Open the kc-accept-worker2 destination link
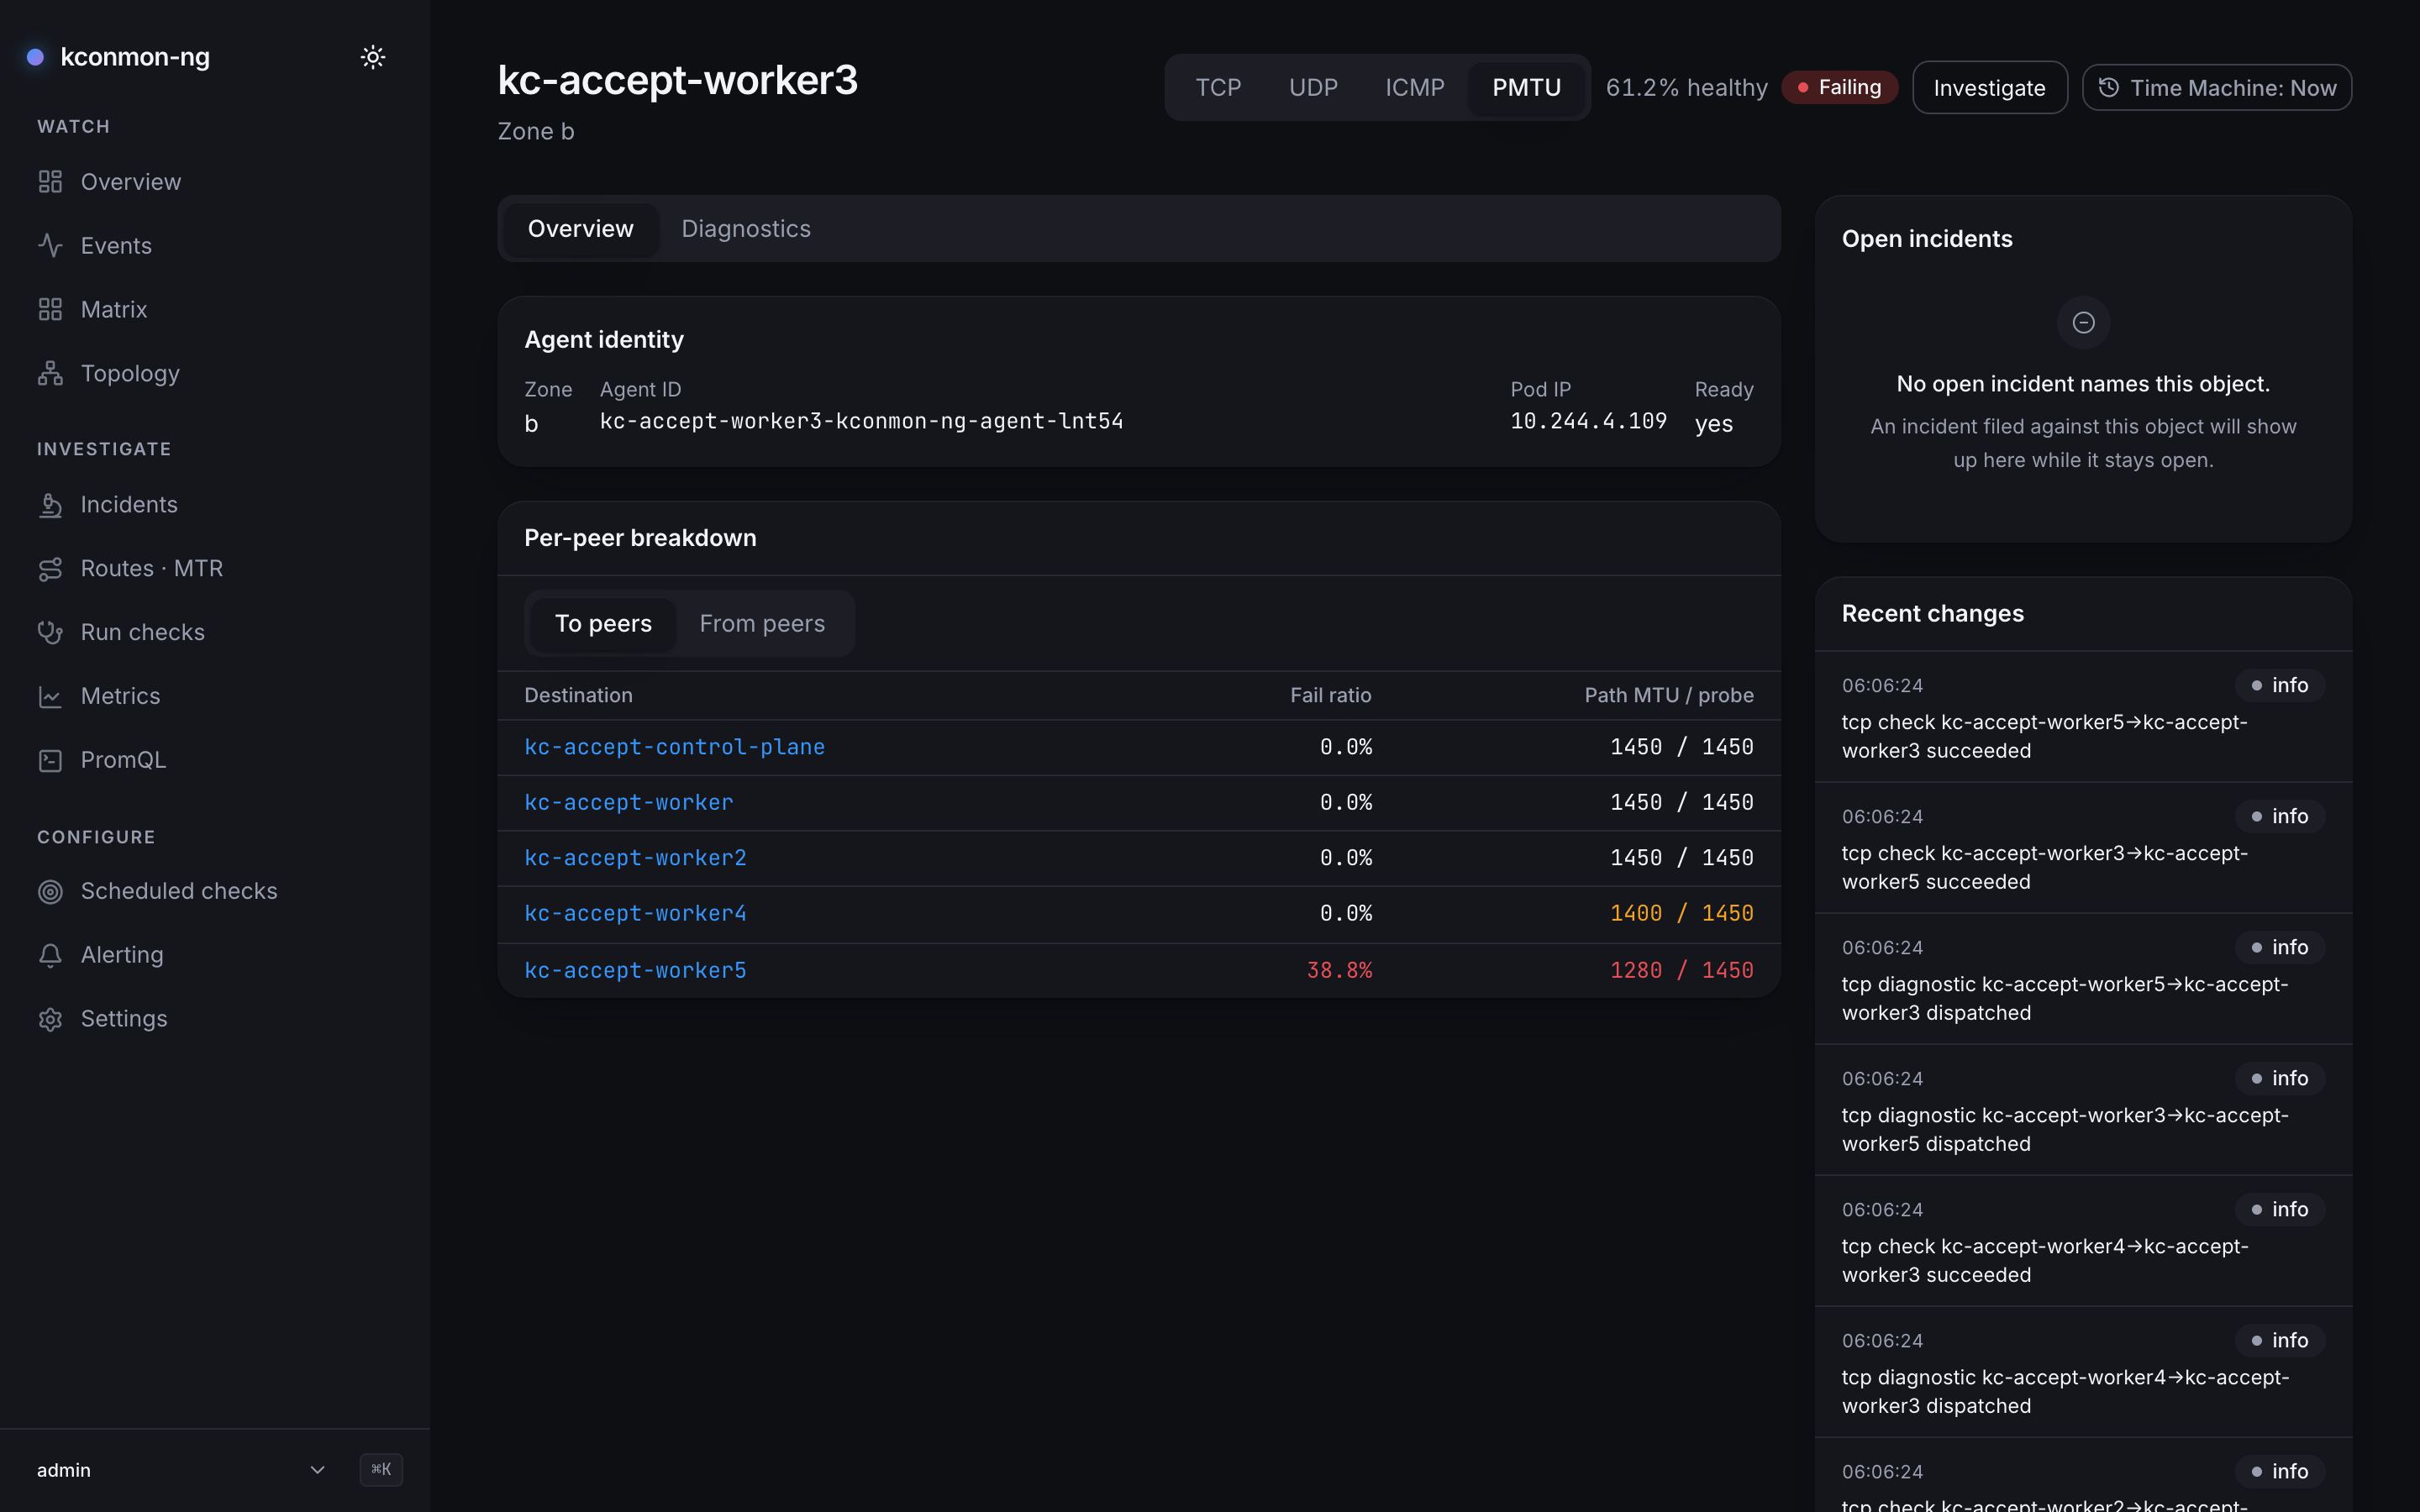This screenshot has width=2420, height=1512. point(635,858)
